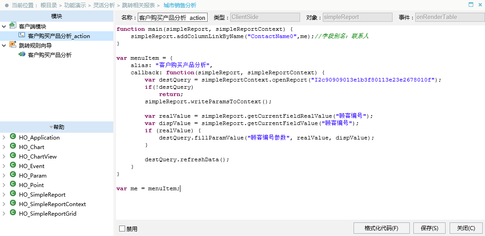Viewport: 485px width, 236px height.
Task: Click the 类型 ClientSide field
Action: point(265,17)
